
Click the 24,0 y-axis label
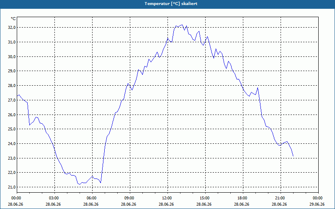12,143
